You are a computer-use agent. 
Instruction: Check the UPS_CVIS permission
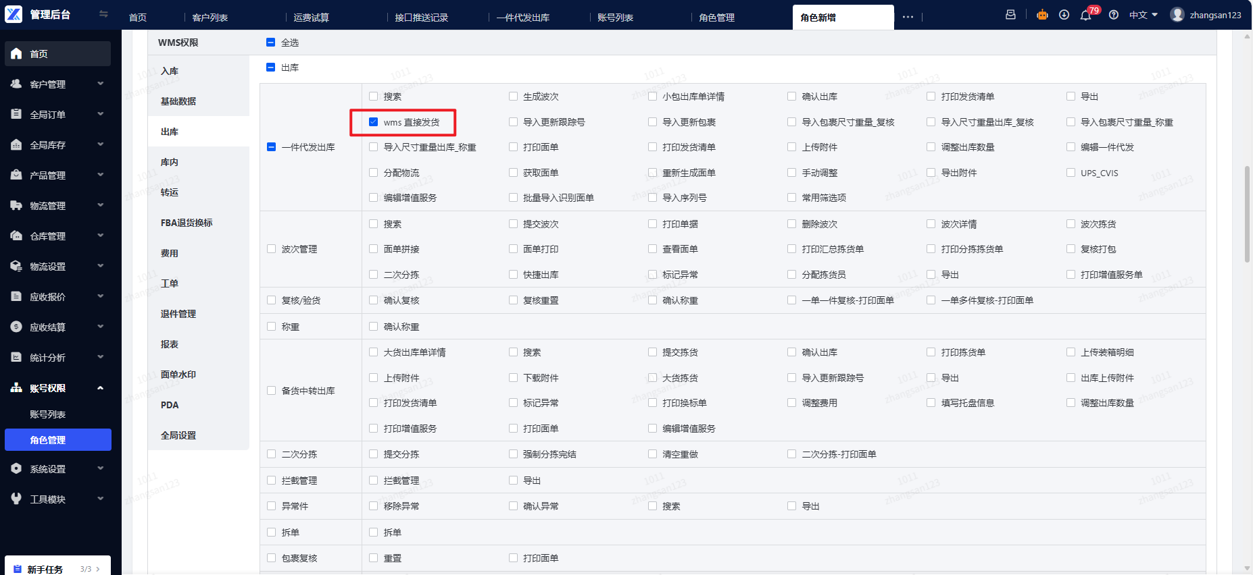1071,173
